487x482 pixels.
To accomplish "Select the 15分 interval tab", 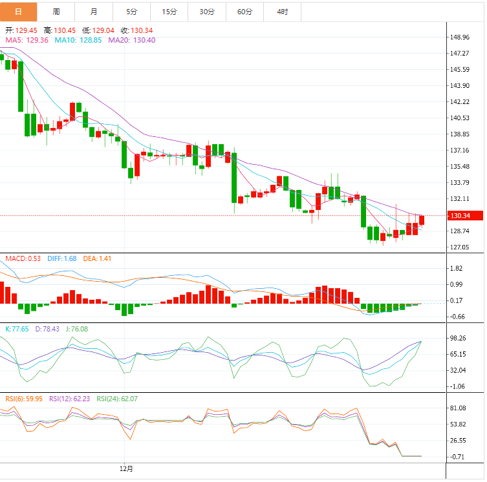I will coord(169,12).
